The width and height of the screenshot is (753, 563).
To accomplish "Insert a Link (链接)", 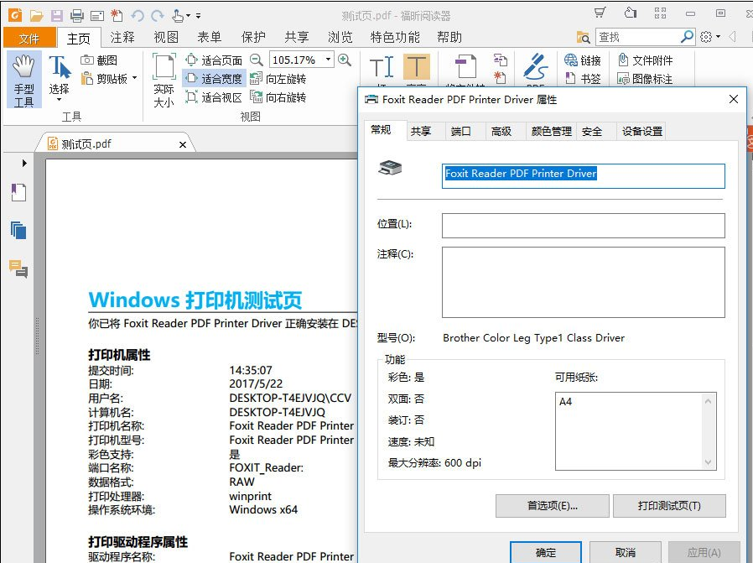I will tap(583, 60).
